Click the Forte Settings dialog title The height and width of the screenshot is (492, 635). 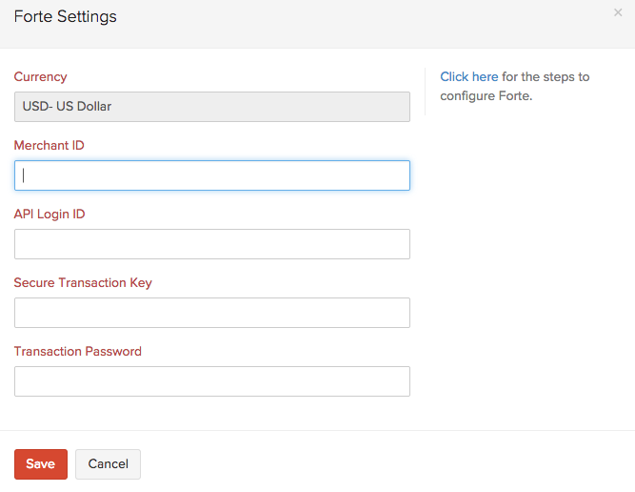65,16
